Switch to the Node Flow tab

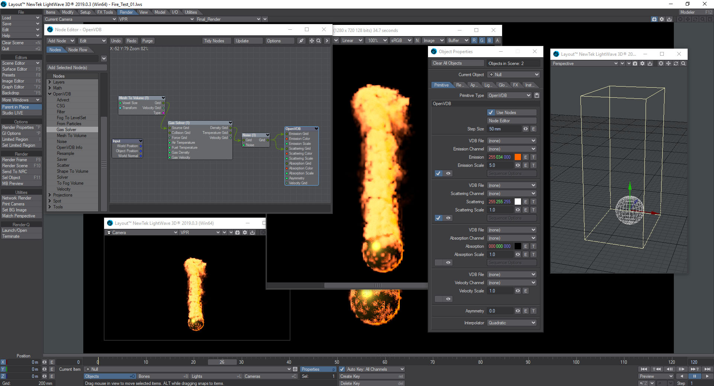(x=78, y=50)
